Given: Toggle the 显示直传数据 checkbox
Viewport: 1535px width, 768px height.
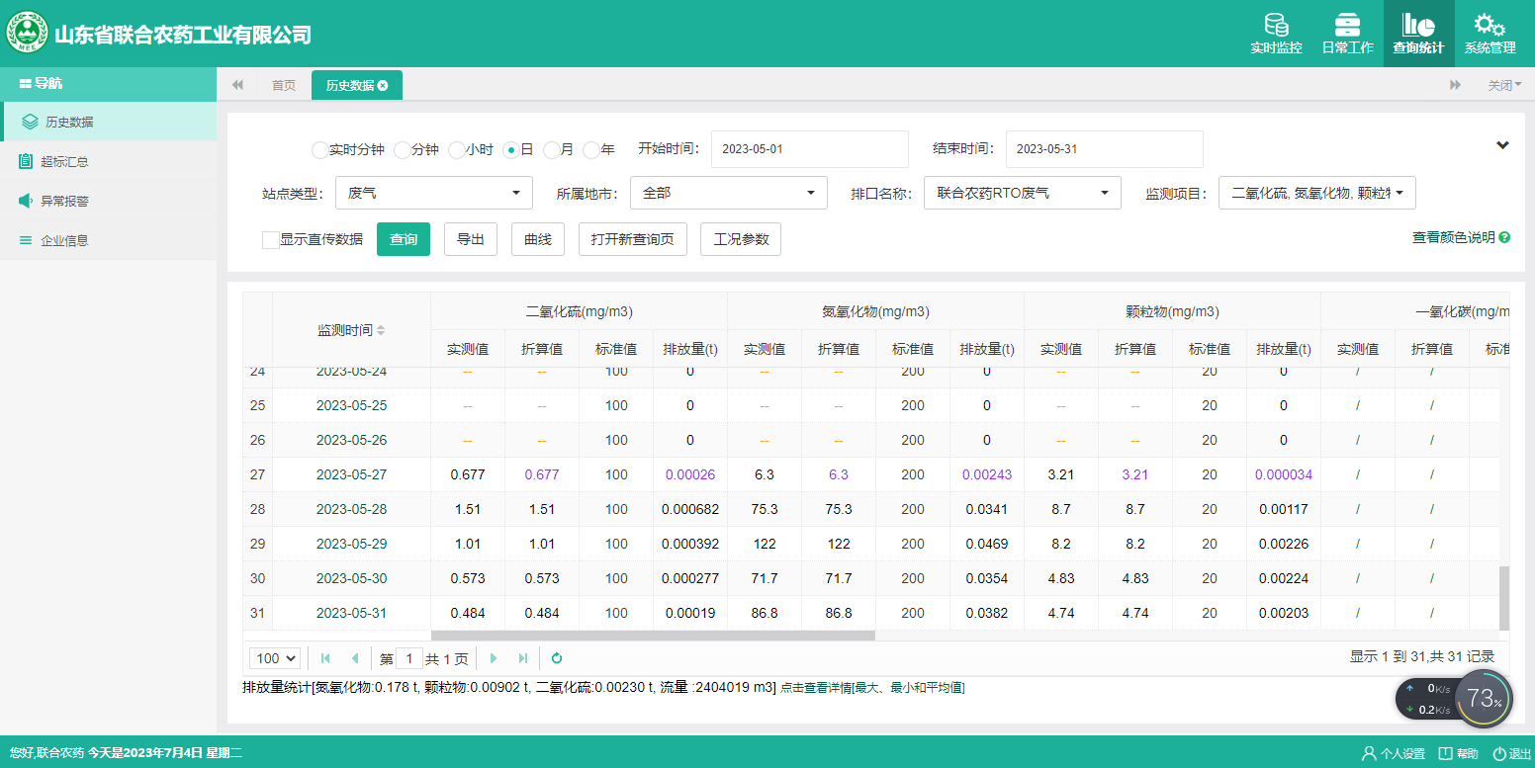Looking at the screenshot, I should pos(270,239).
